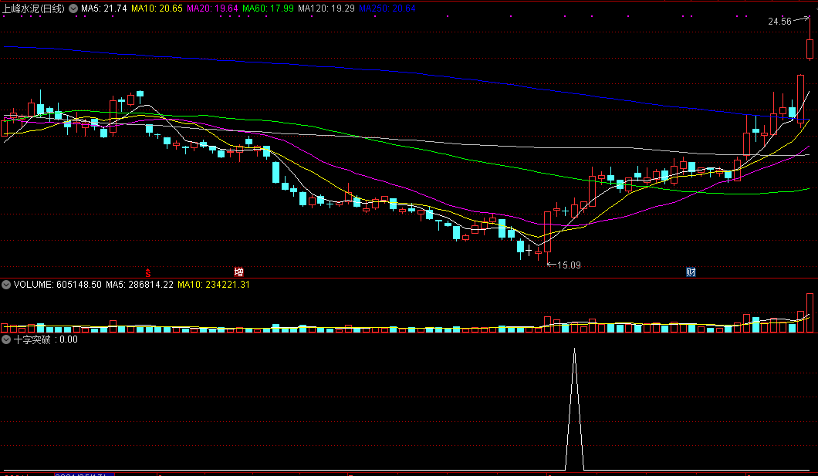This screenshot has height=476, width=818.
Task: Click the 15.09 low price label
Action: pyautogui.click(x=570, y=265)
